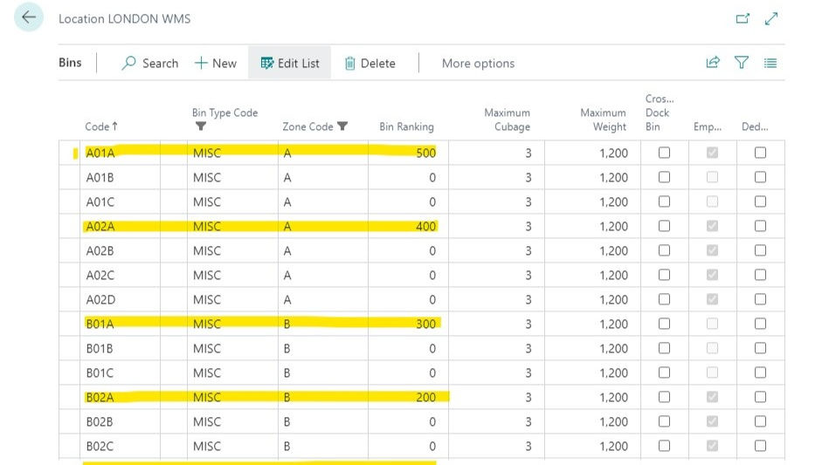
Task: Show More options in toolbar
Action: pos(478,64)
